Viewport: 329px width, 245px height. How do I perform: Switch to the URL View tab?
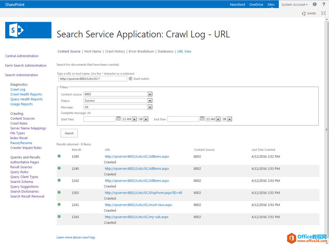[184, 51]
